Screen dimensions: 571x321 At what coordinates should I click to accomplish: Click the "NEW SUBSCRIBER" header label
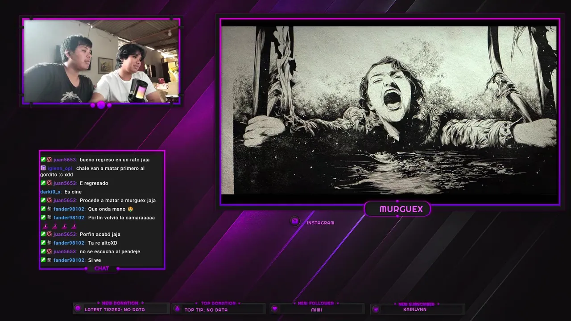click(x=416, y=304)
